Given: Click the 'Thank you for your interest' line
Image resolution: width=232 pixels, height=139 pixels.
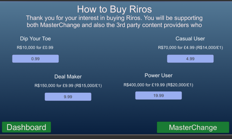Looking at the screenshot, I should tap(114, 18).
